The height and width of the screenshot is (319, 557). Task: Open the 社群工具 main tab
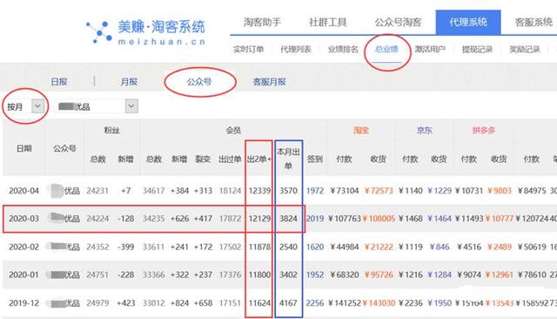[327, 22]
